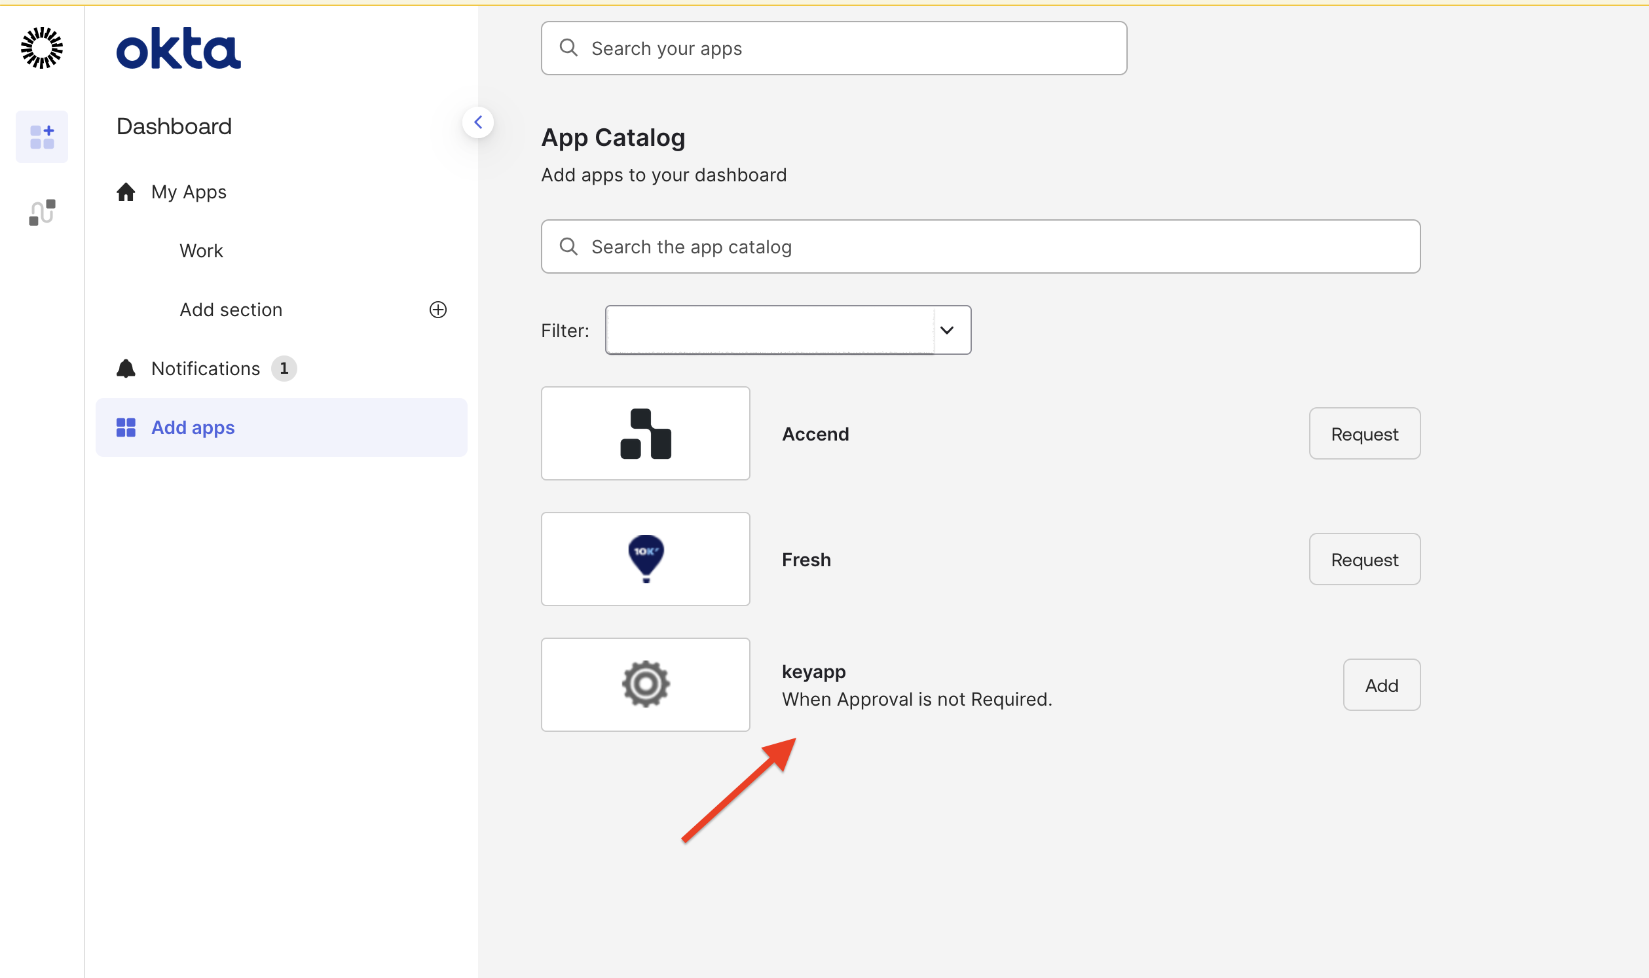Click 'Add apps to your dashboard' subtitle
Image resolution: width=1649 pixels, height=978 pixels.
tap(664, 175)
